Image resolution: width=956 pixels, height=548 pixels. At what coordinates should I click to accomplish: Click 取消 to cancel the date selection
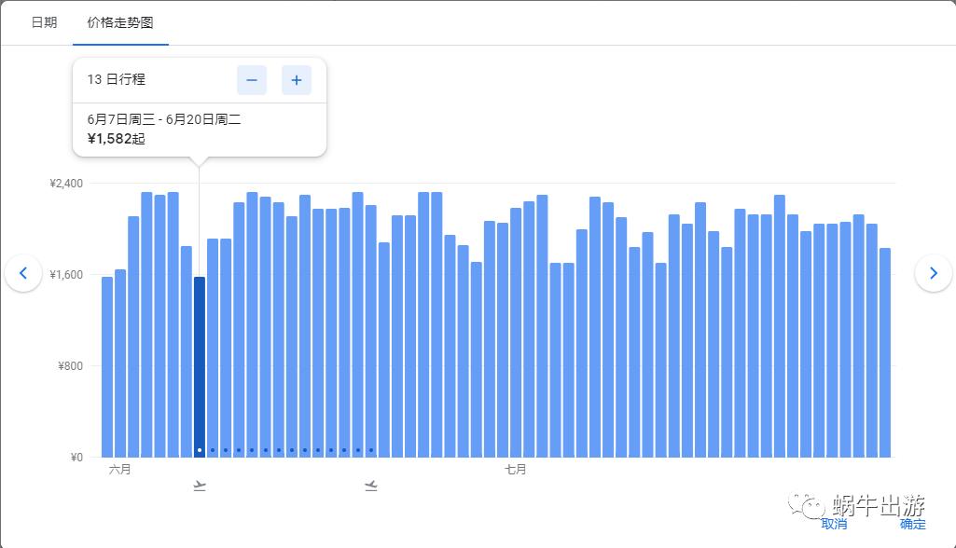(x=833, y=523)
